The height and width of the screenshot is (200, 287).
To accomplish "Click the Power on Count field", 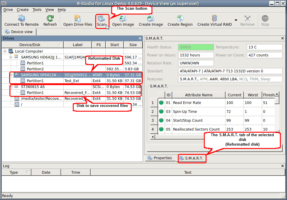I will coord(265,55).
